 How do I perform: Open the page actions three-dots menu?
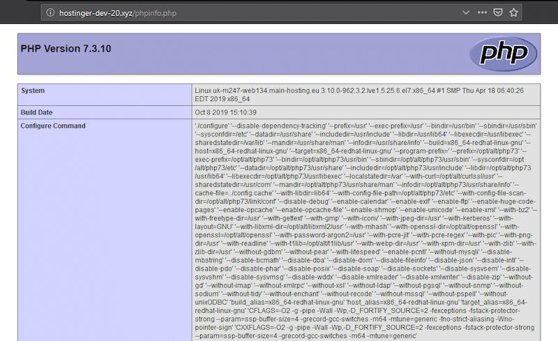482,13
